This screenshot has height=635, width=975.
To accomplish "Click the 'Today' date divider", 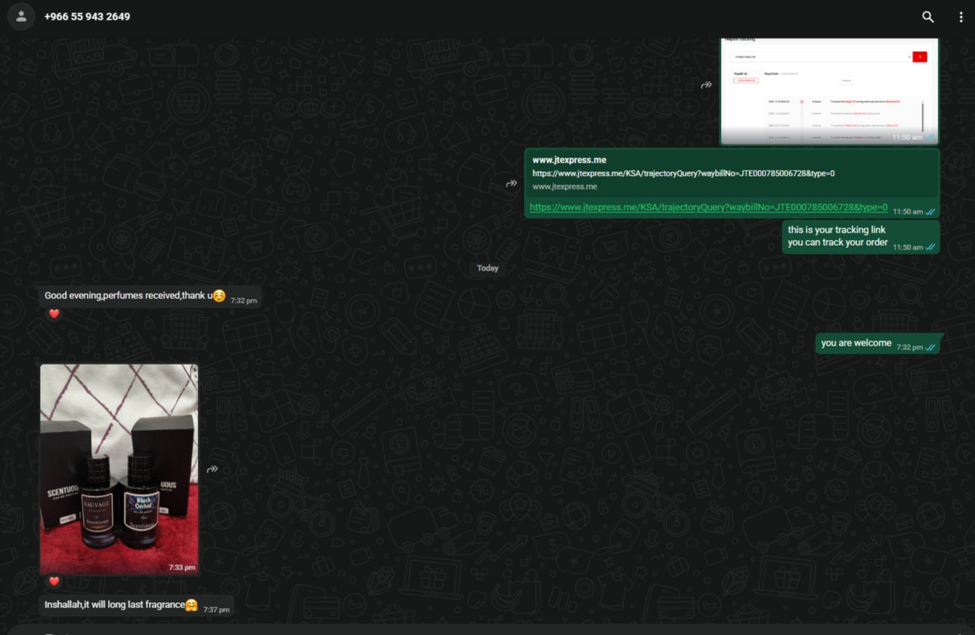I will pyautogui.click(x=487, y=268).
